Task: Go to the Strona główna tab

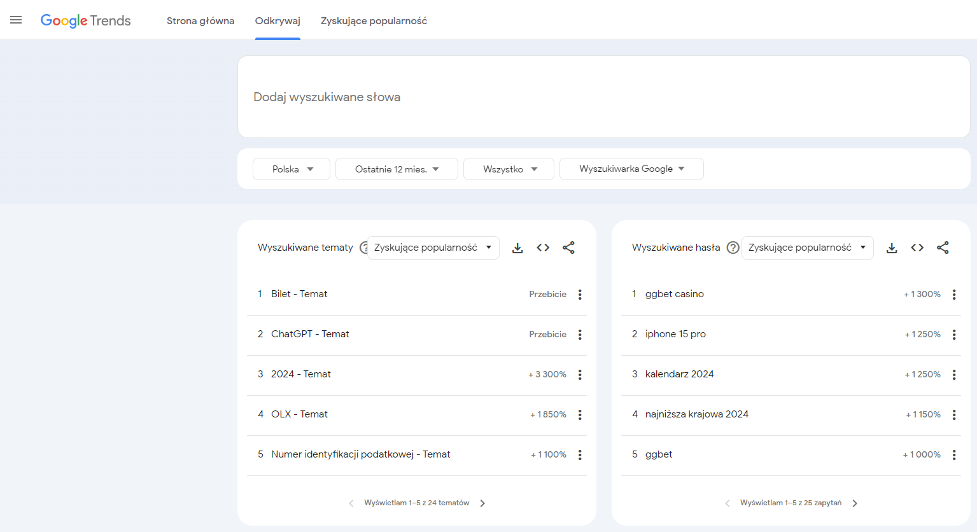Action: pyautogui.click(x=200, y=21)
